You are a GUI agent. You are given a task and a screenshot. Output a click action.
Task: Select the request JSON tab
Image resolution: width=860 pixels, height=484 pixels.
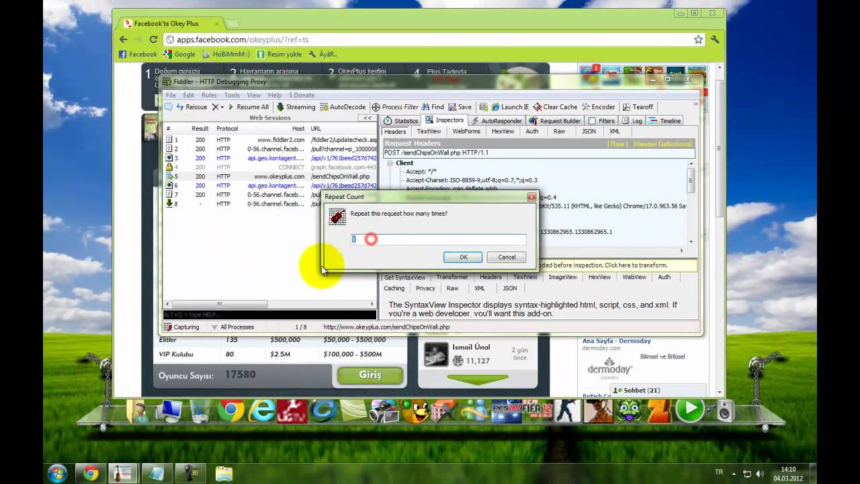pos(589,132)
